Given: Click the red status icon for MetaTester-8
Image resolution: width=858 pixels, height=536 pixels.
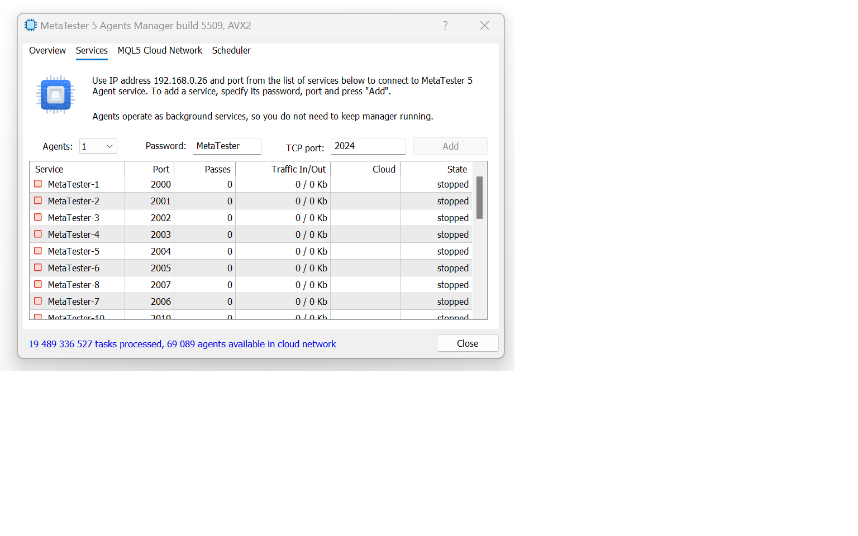Looking at the screenshot, I should coord(38,284).
